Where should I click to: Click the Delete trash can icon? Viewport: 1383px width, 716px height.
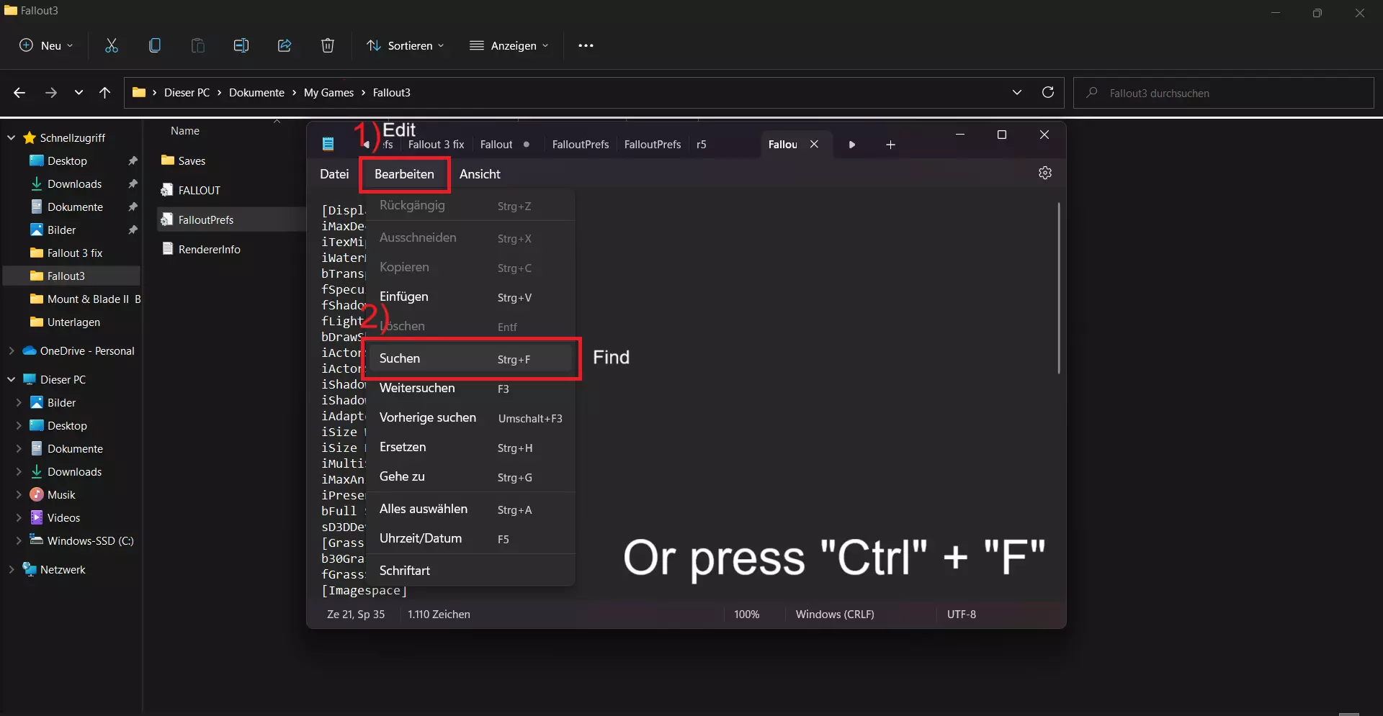(x=328, y=45)
